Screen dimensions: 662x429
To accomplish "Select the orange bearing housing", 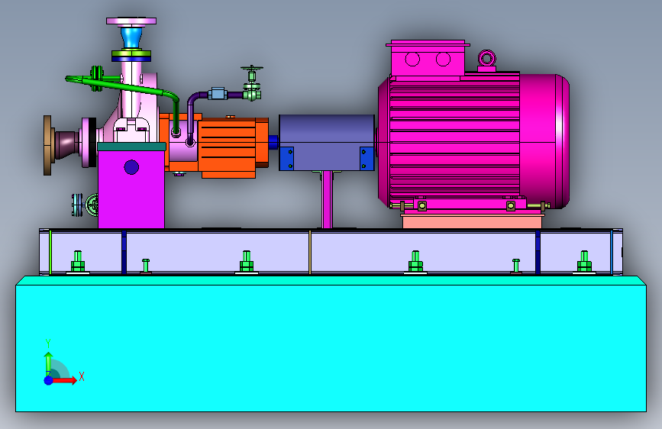I will [230, 147].
